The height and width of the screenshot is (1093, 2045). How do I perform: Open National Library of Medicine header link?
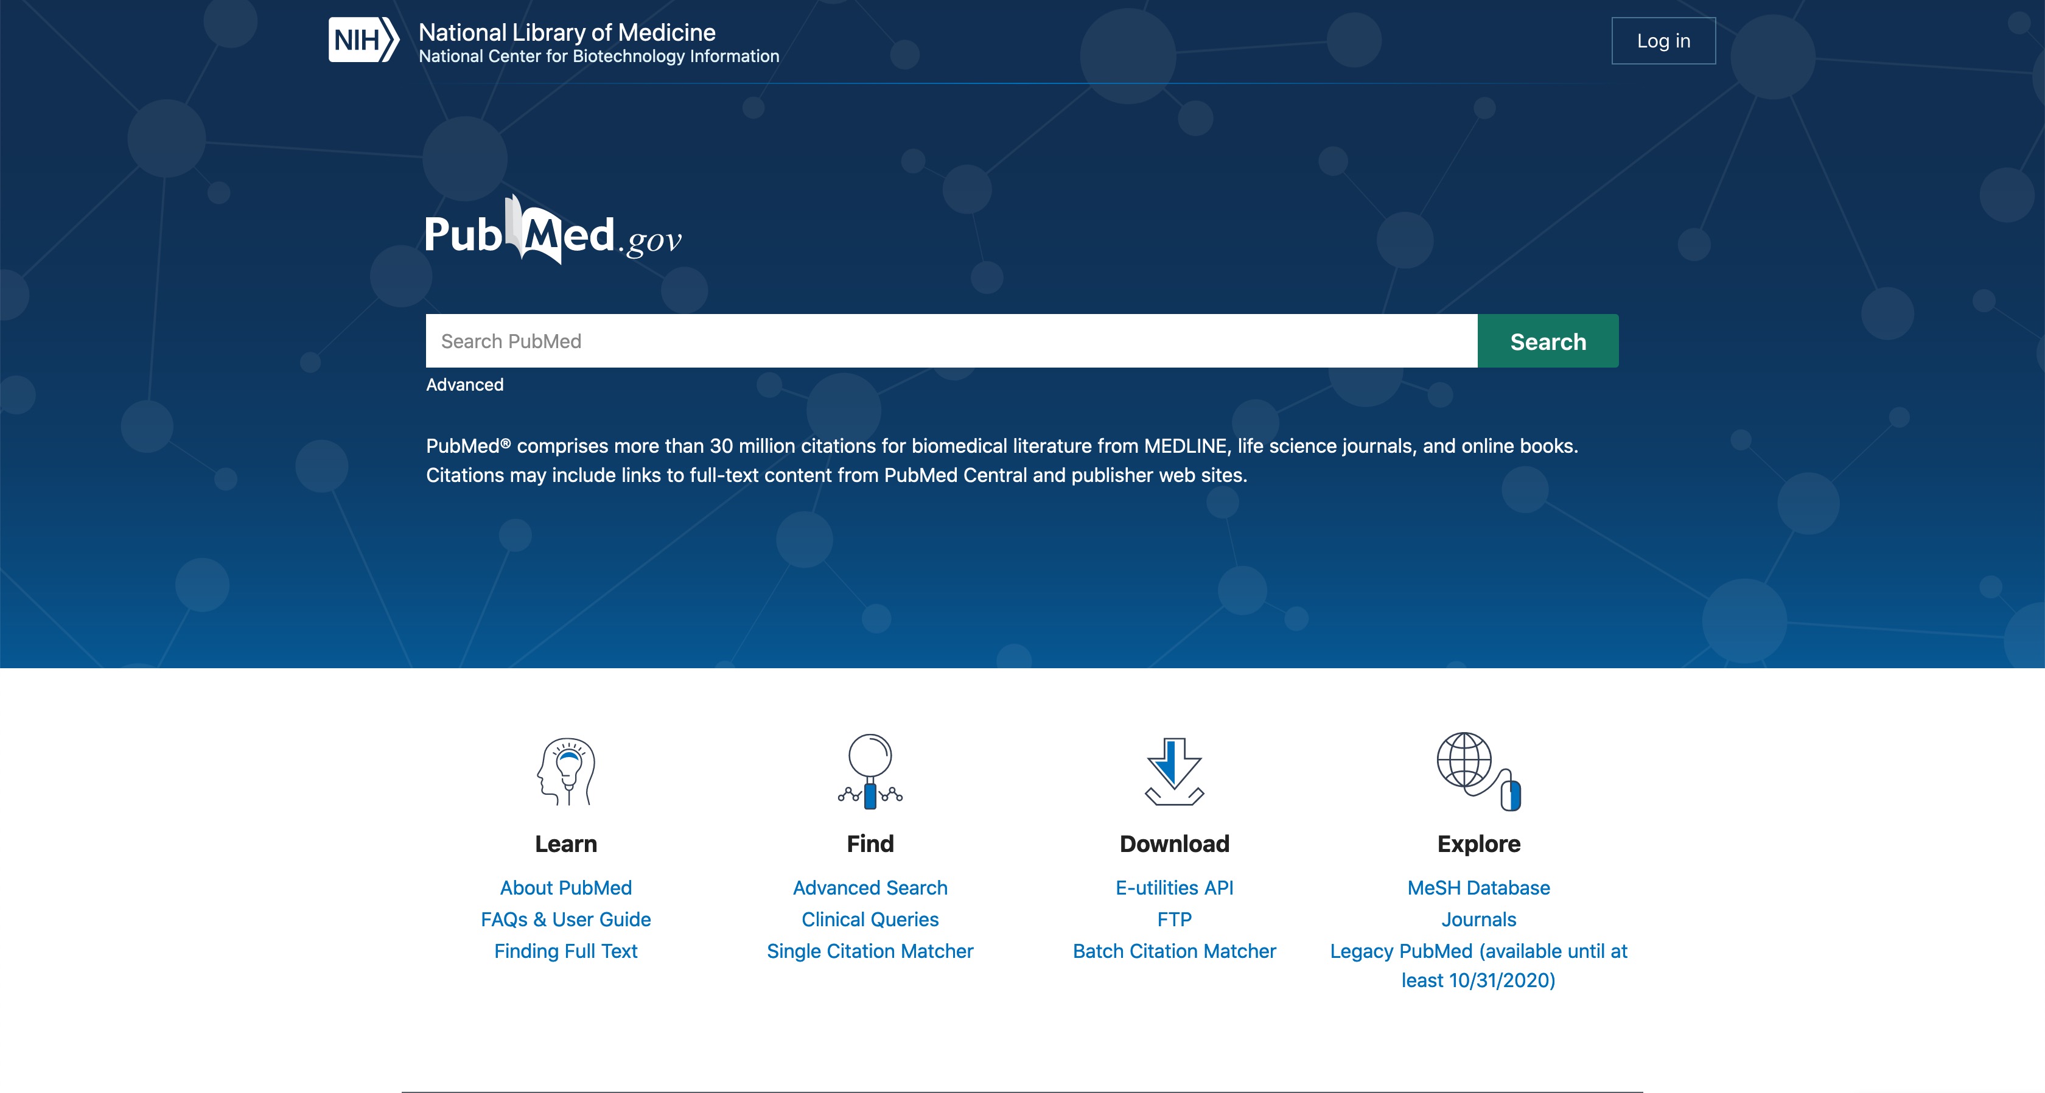pos(567,32)
